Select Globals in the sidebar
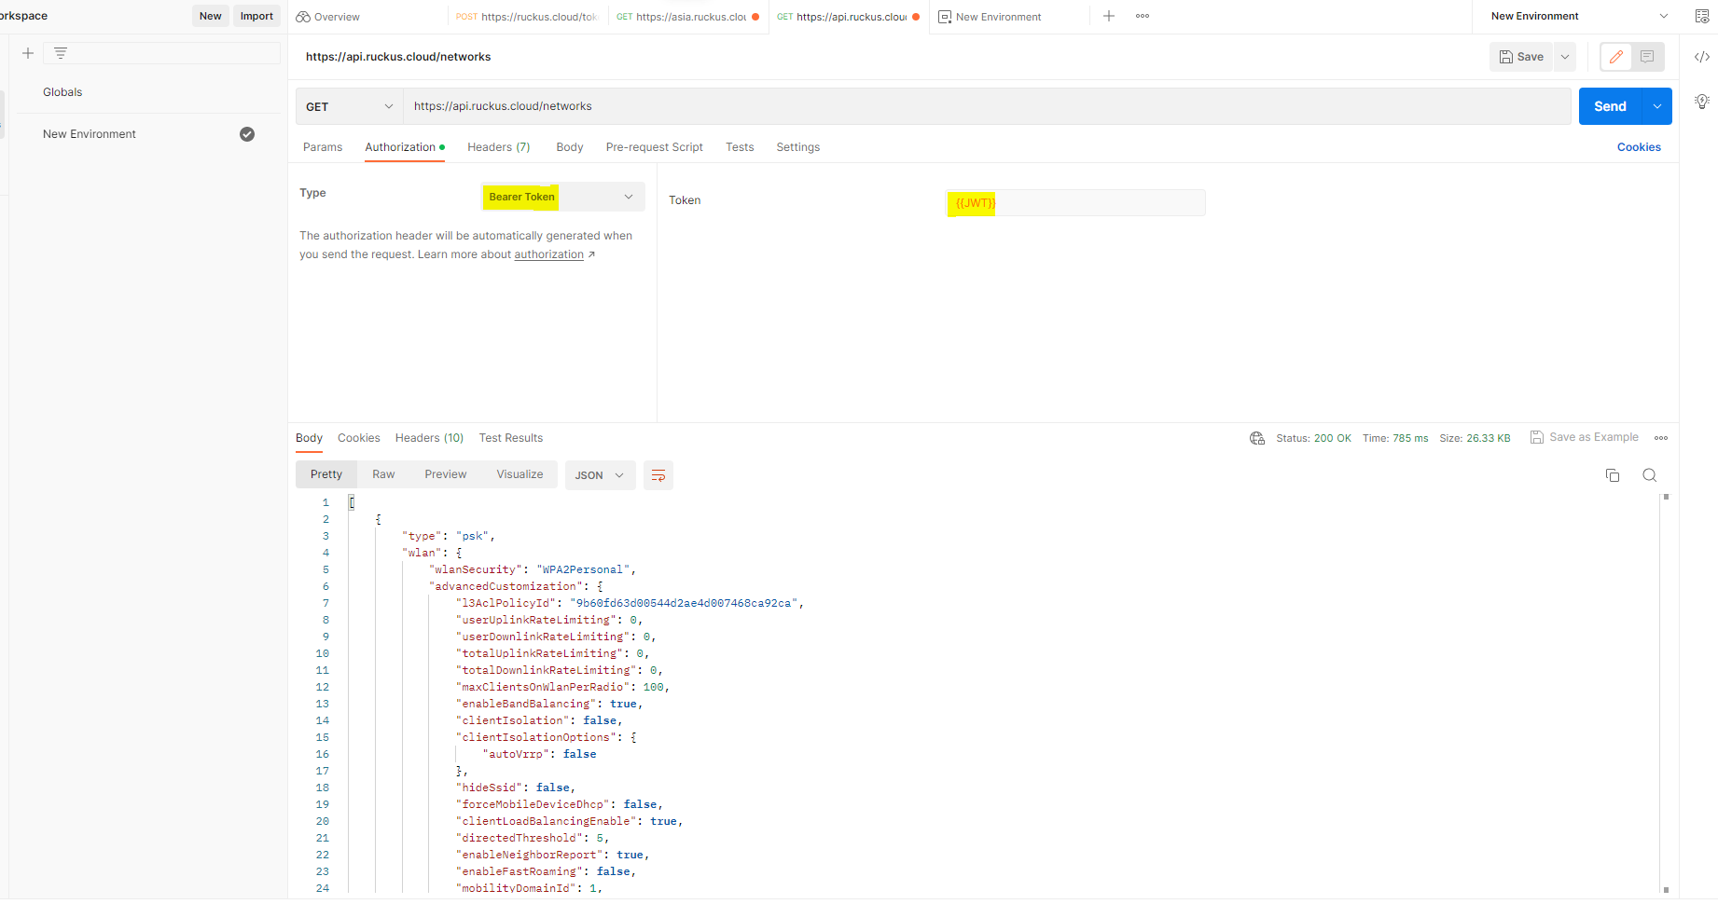Image resolution: width=1718 pixels, height=904 pixels. point(62,92)
